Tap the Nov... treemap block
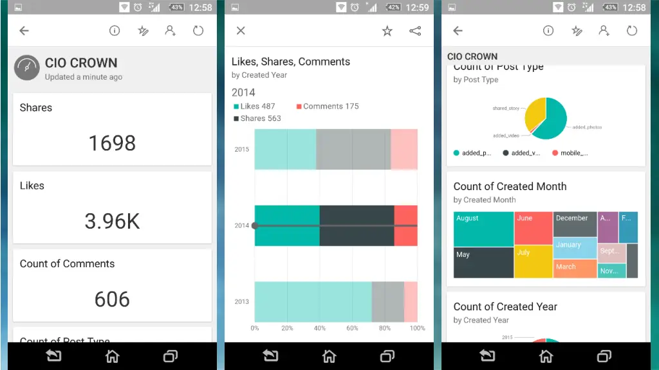 (x=611, y=270)
